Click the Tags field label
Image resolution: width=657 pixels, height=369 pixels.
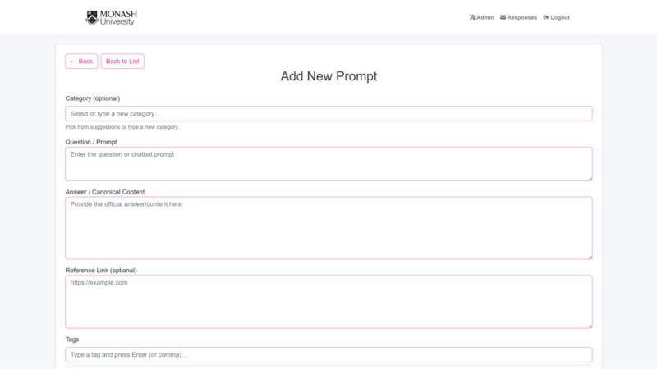pyautogui.click(x=72, y=339)
